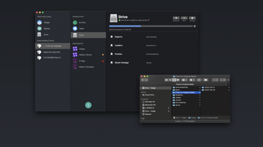Screen dimensions: 263x147
Task: Eject G-SPEED XL in Finder sidebar
Action: pos(168,108)
